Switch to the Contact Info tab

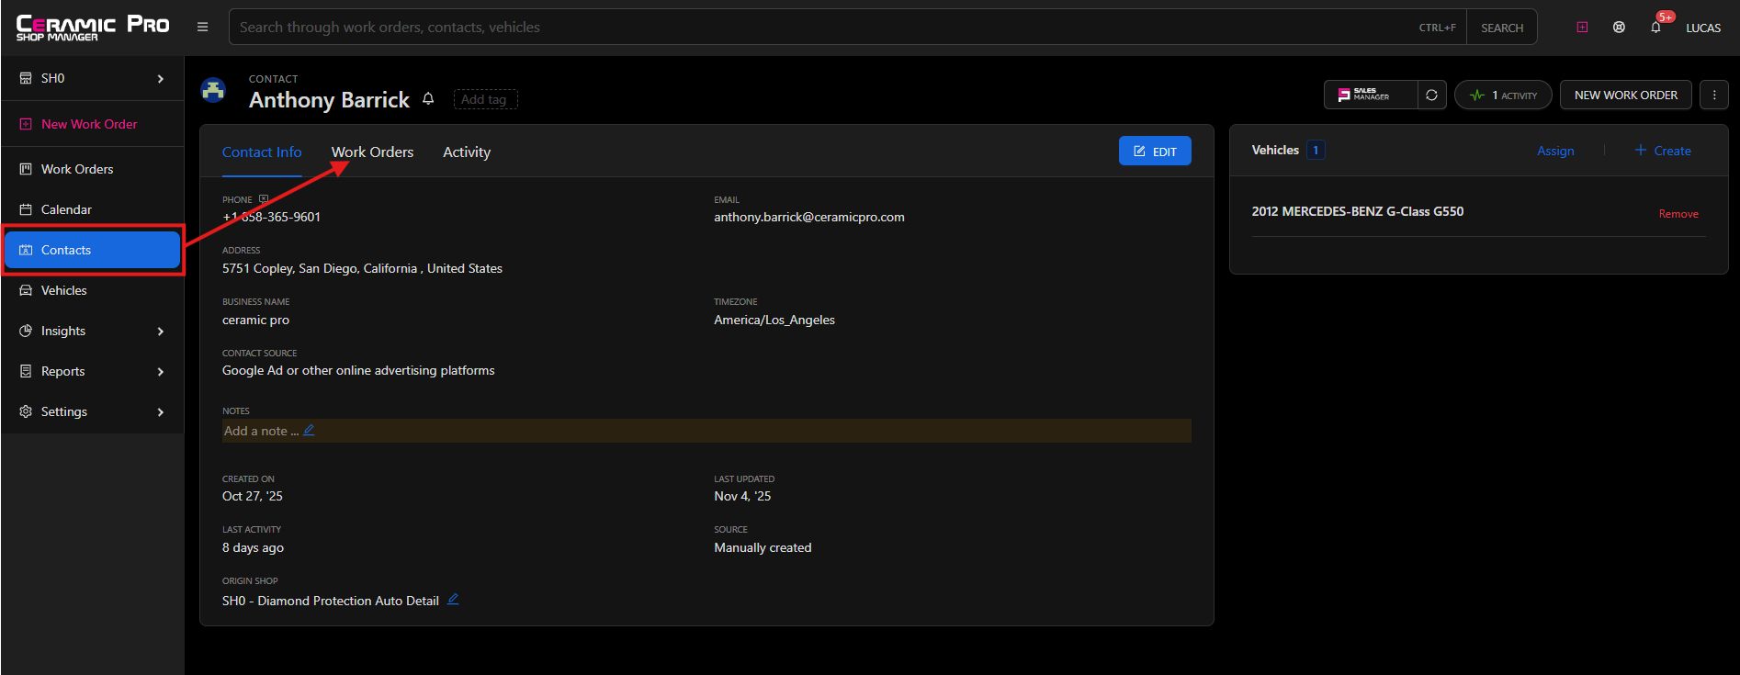[262, 152]
